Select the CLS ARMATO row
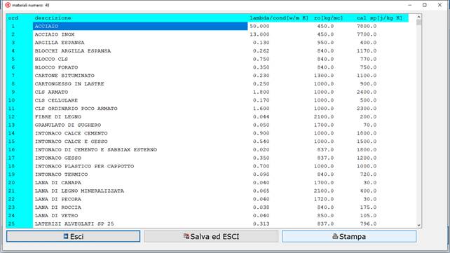The width and height of the screenshot is (450, 253). tap(207, 92)
